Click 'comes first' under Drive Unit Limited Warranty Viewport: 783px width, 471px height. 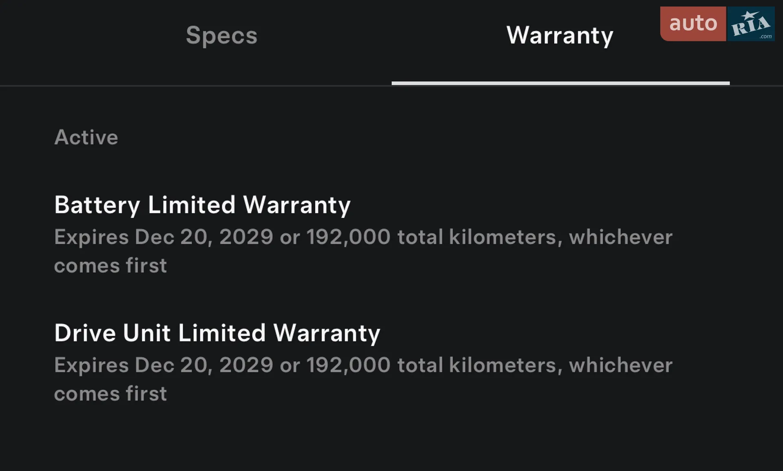coord(111,394)
